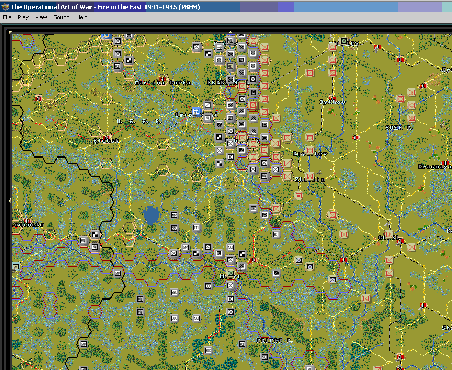The height and width of the screenshot is (370, 452).
Task: Select the green unit on the Mozyr label
Action: click(231, 273)
